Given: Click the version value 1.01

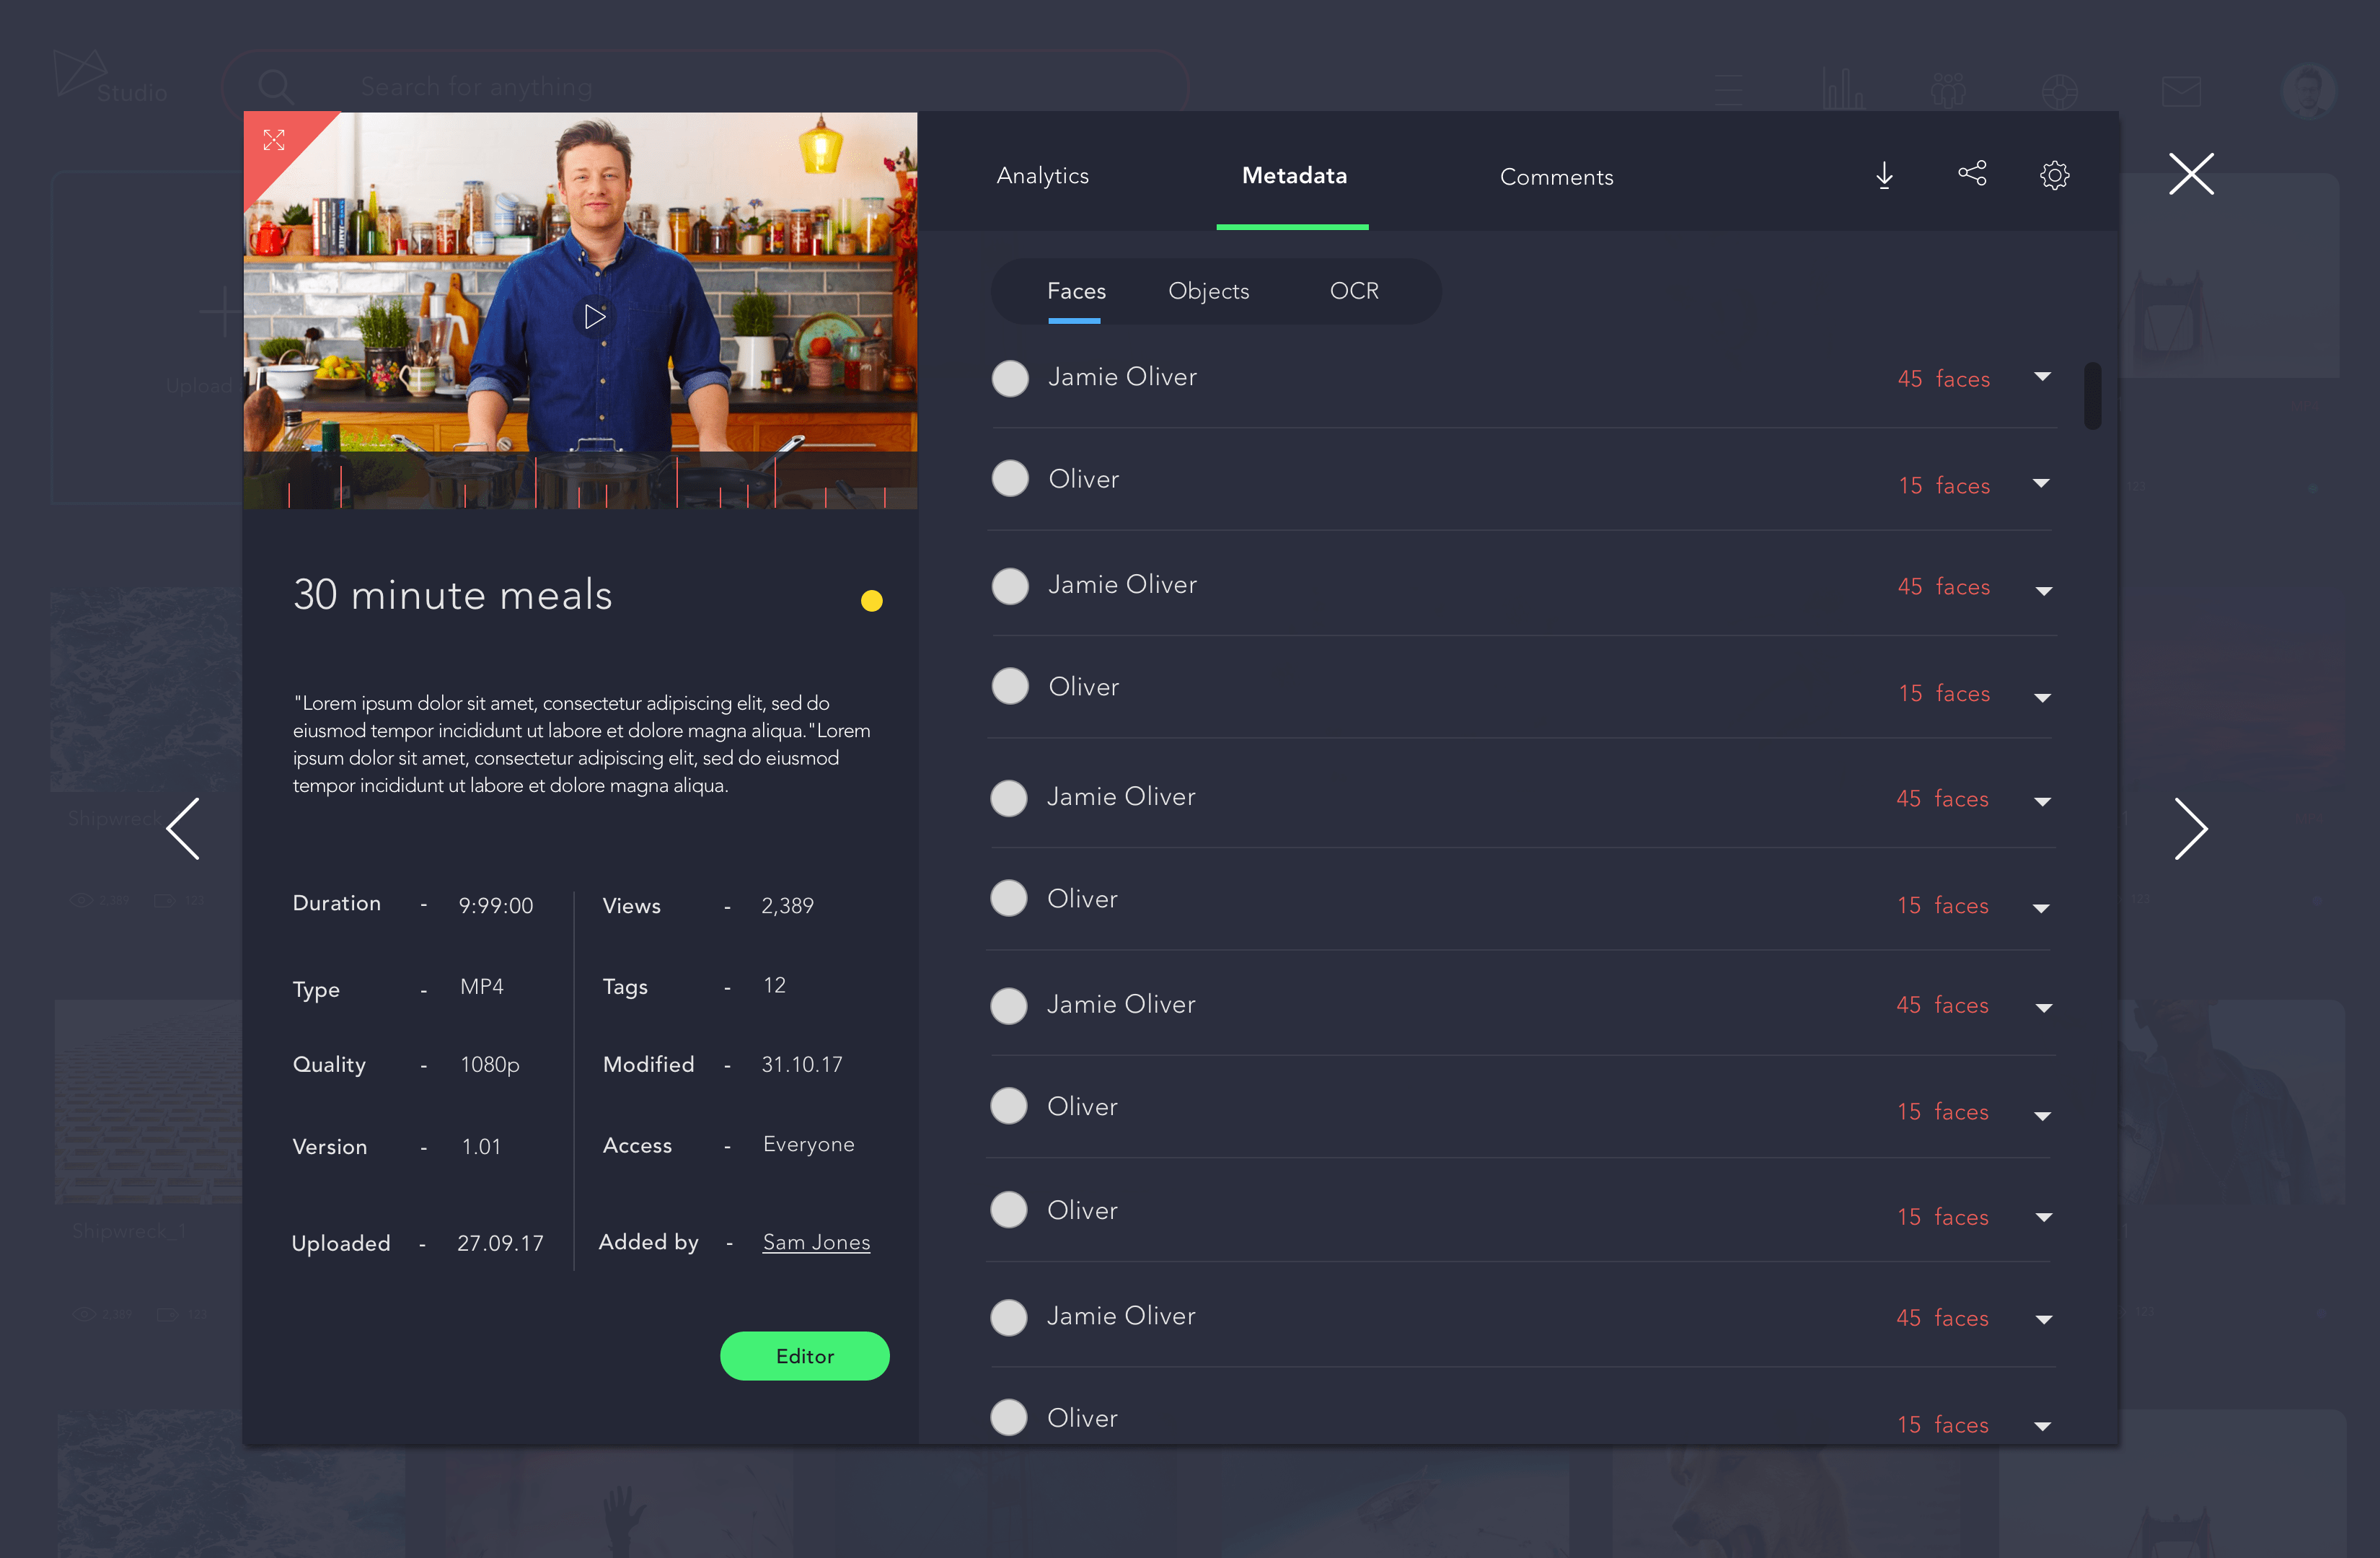Looking at the screenshot, I should point(481,1147).
